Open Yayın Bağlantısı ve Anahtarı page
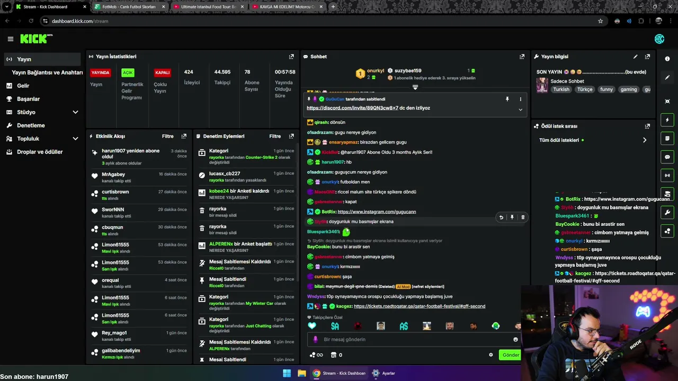The height and width of the screenshot is (381, 678). tap(47, 72)
